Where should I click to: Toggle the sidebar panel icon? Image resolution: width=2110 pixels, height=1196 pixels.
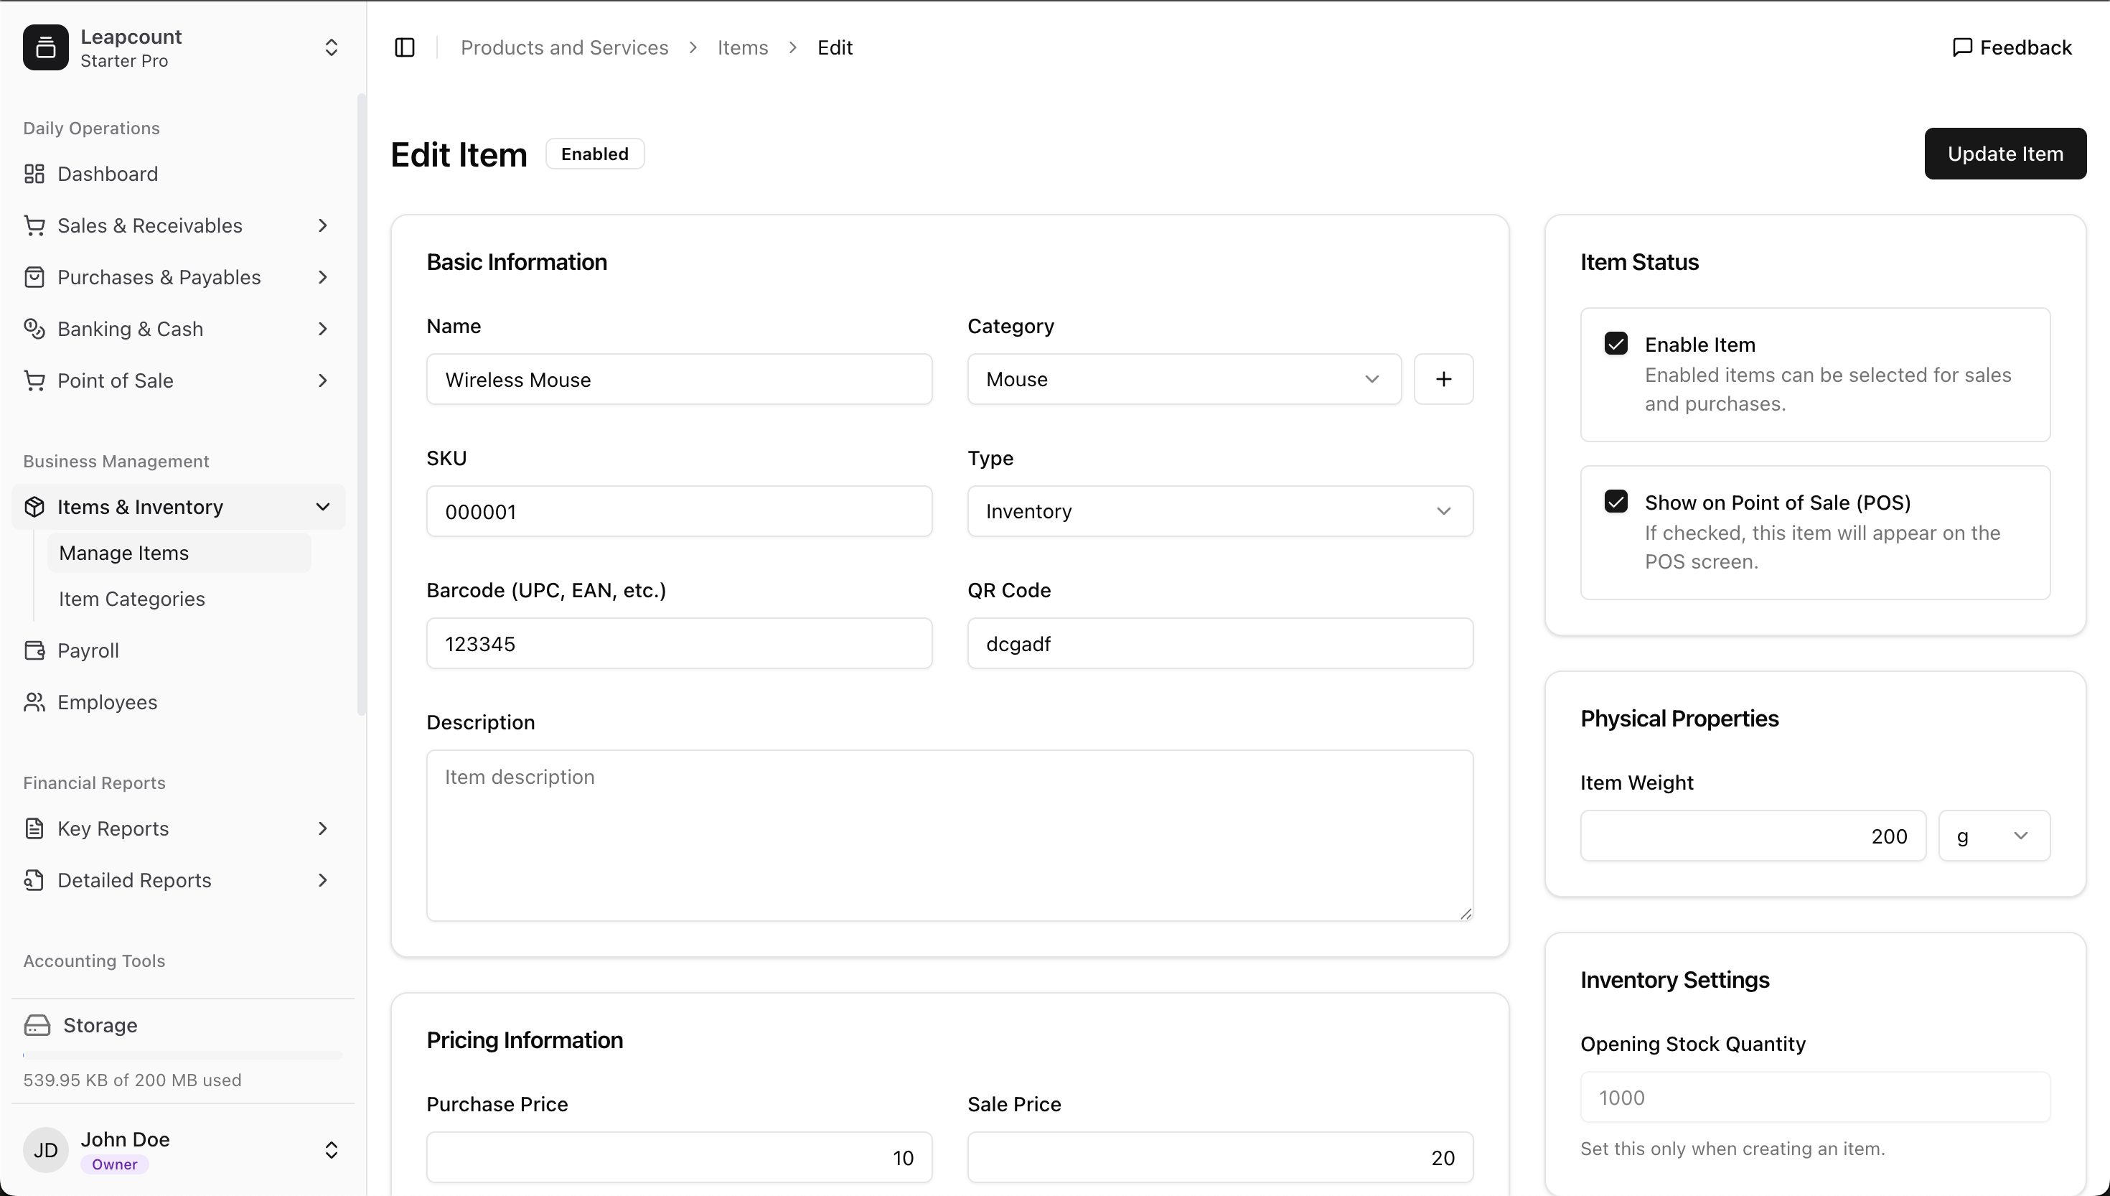(x=405, y=47)
